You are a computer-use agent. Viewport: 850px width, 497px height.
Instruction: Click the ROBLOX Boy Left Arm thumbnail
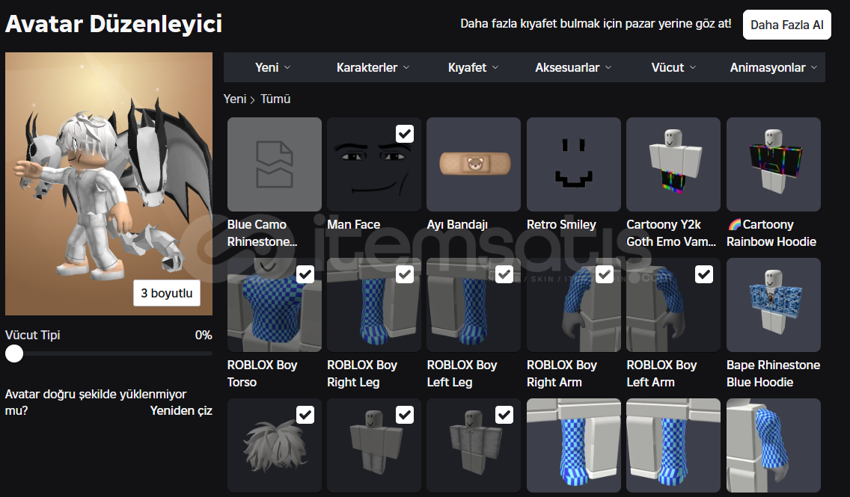coord(673,305)
